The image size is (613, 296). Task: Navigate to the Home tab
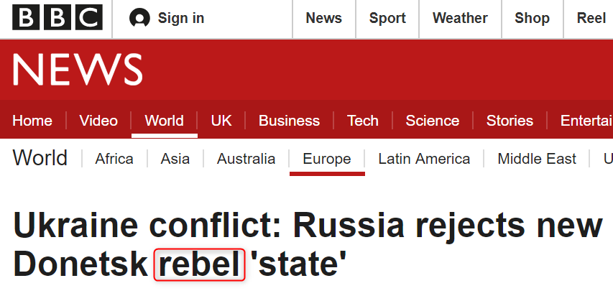pyautogui.click(x=32, y=121)
